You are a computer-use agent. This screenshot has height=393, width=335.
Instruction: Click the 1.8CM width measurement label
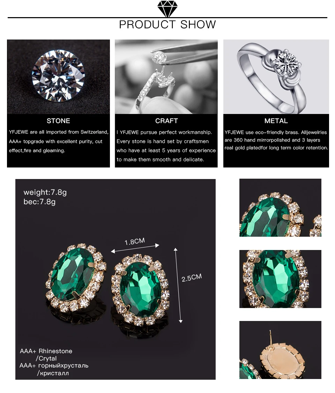(135, 242)
